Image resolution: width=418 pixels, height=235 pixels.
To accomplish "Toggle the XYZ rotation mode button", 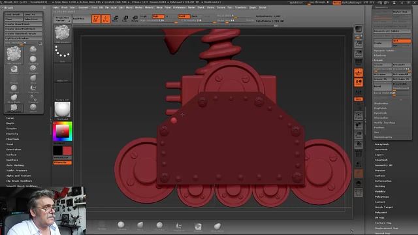I will pos(359,99).
